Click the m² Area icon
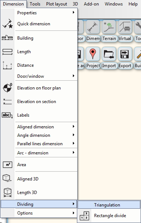 click(8, 165)
